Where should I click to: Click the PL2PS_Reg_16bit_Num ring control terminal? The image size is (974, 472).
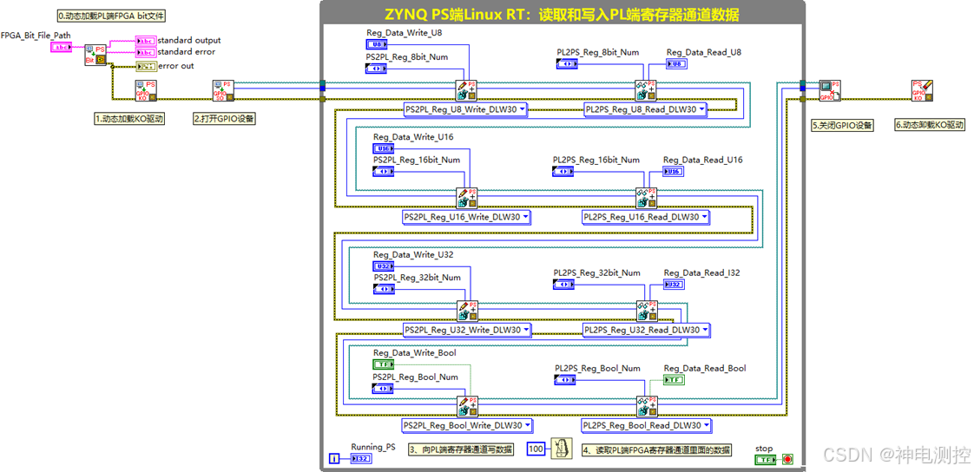coord(564,172)
